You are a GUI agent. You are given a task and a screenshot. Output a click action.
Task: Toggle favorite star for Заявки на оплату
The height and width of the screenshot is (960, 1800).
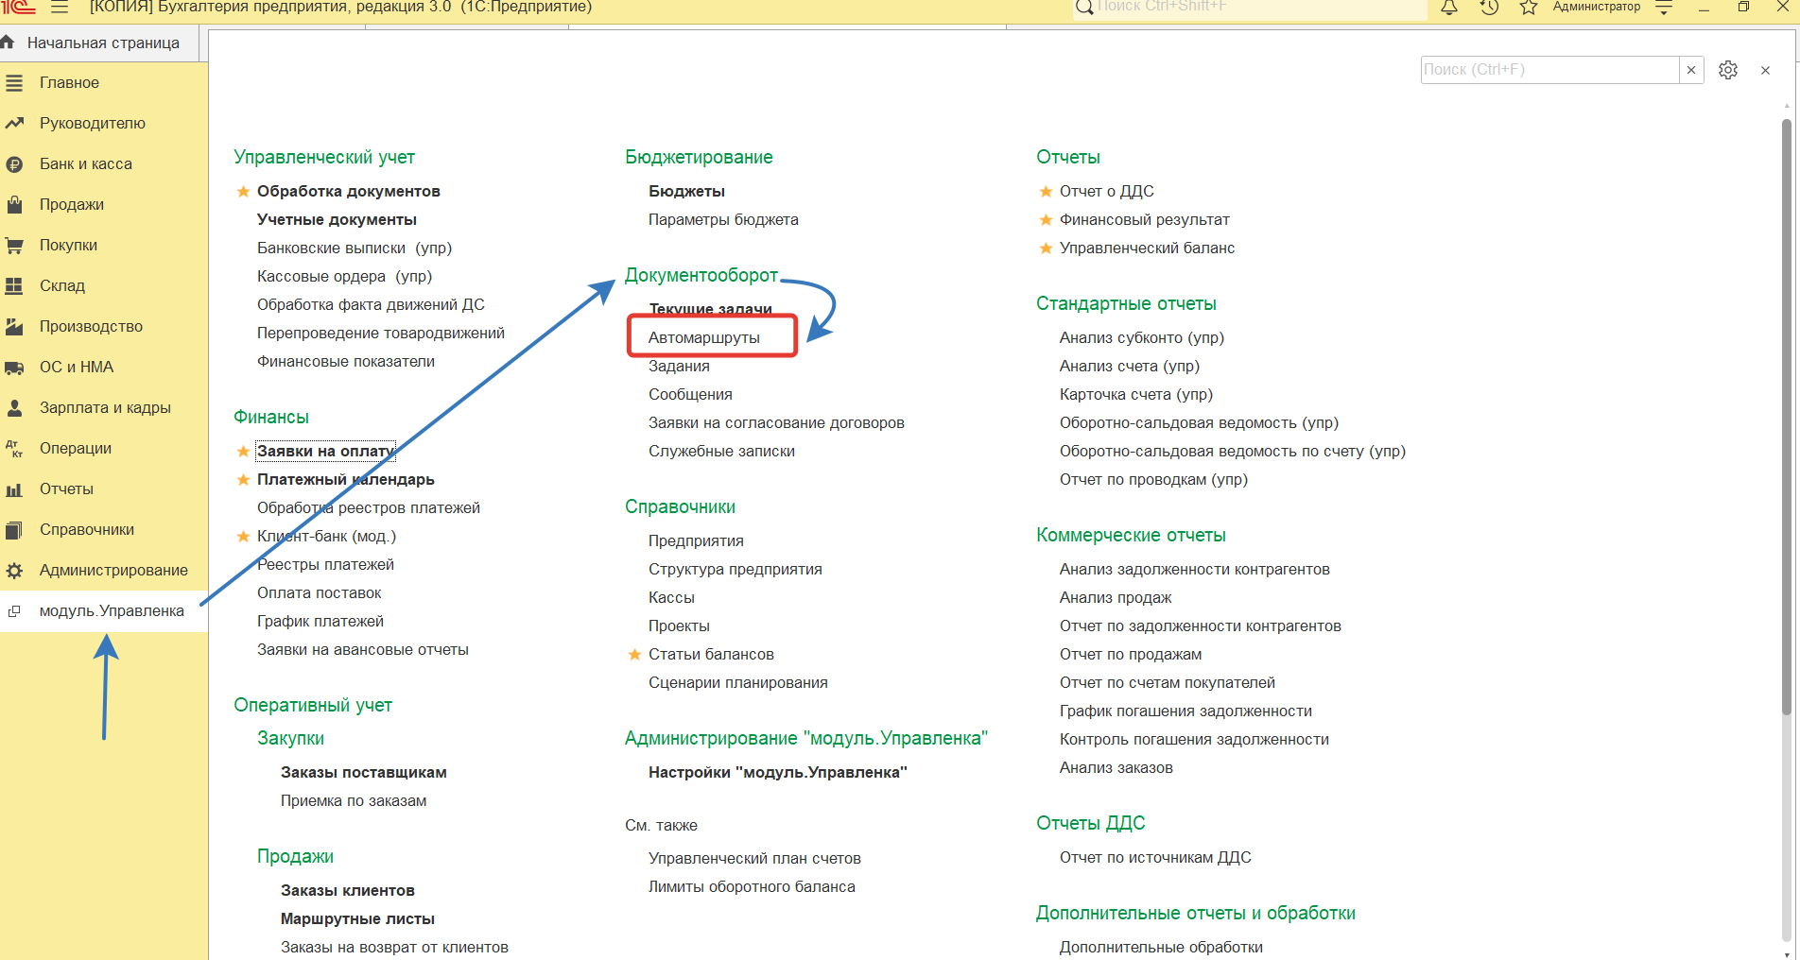pyautogui.click(x=243, y=452)
